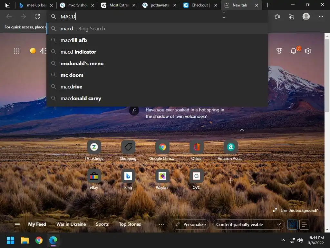Open the user profile avatar

pos(306,16)
